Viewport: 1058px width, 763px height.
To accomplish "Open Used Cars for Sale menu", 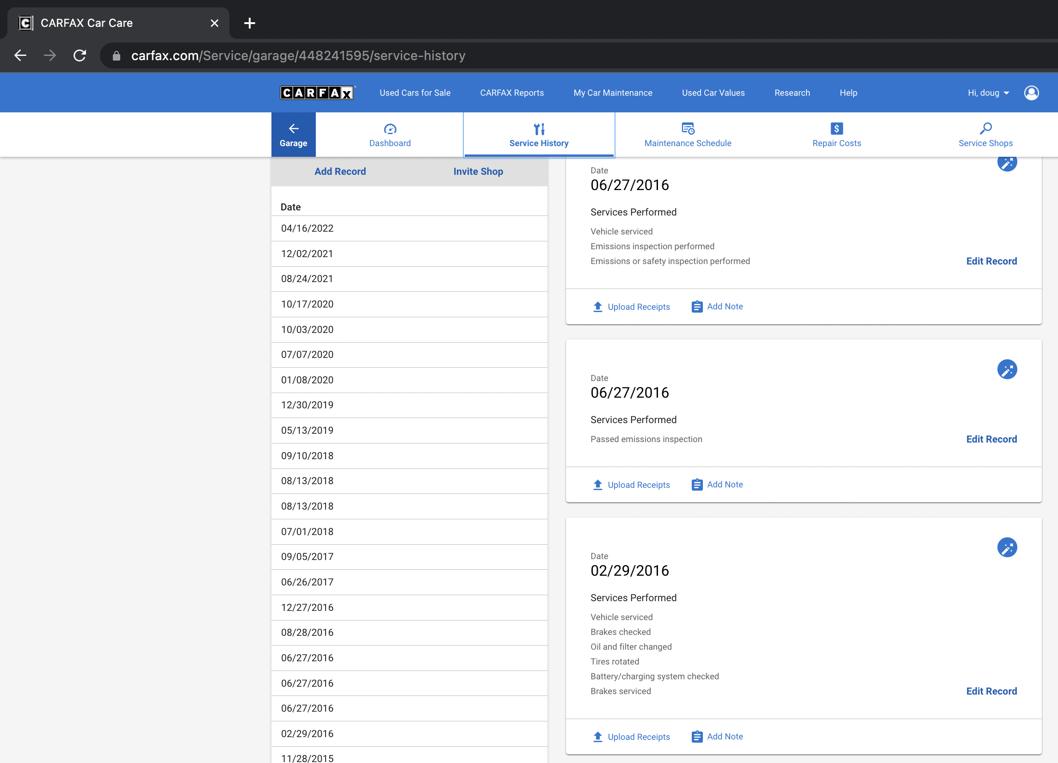I will pyautogui.click(x=415, y=93).
